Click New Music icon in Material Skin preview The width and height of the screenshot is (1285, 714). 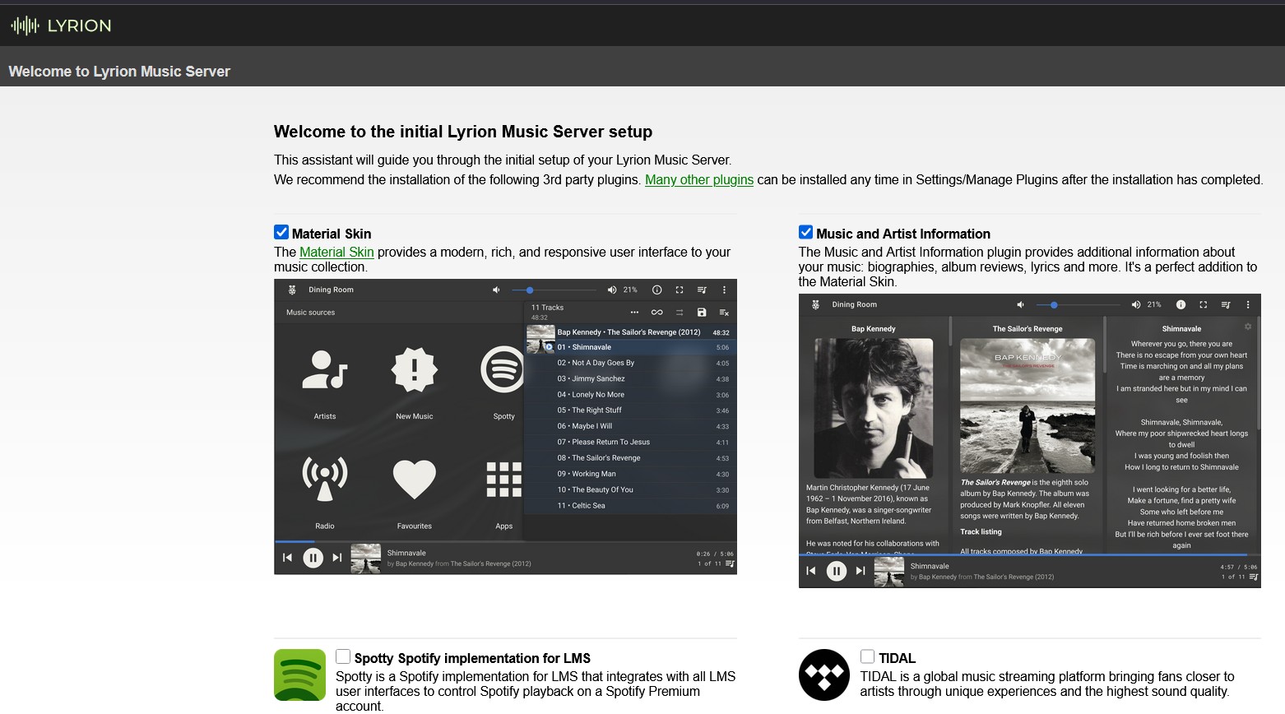pos(414,370)
